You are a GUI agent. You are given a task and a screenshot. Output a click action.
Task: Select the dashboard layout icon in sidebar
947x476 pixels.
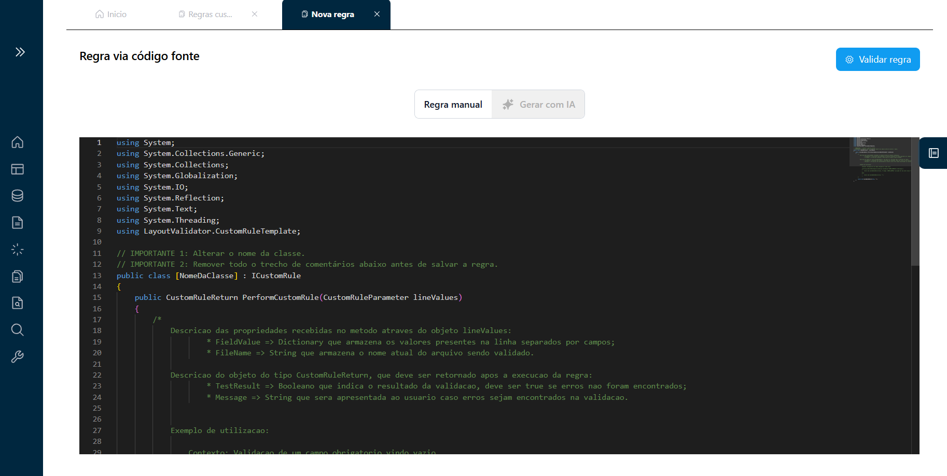point(18,169)
